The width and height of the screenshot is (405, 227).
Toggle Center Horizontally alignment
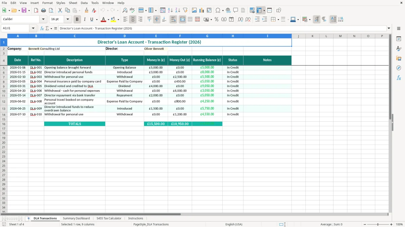click(x=133, y=20)
